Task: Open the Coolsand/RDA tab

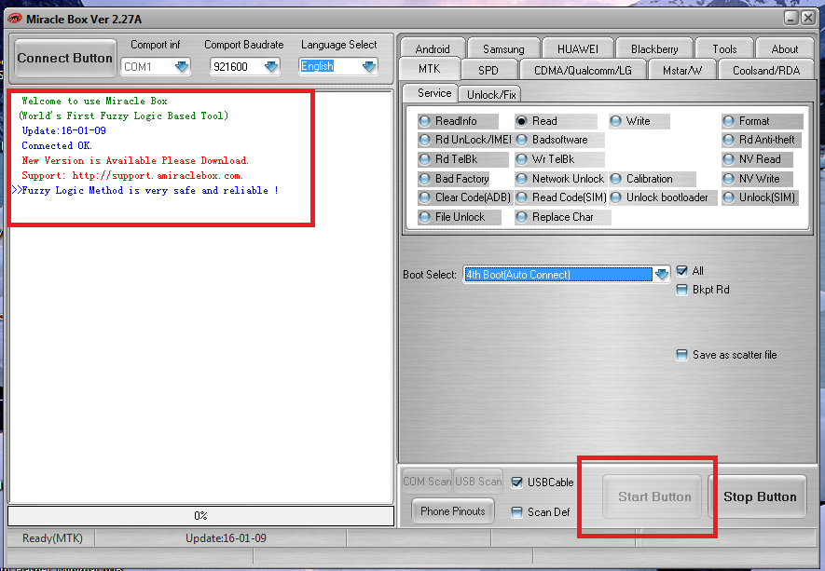Action: [766, 70]
